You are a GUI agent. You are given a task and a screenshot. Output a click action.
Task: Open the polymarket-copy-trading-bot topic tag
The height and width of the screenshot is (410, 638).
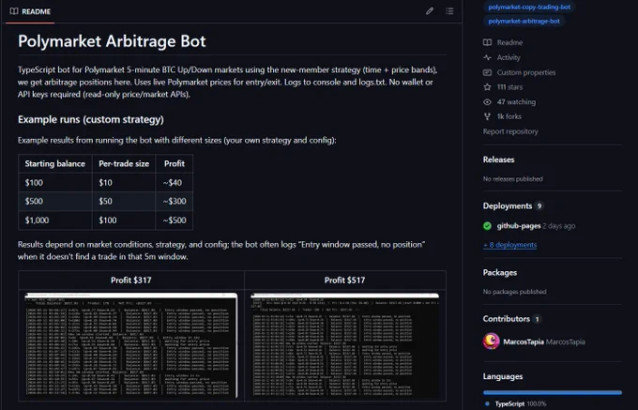coord(529,7)
